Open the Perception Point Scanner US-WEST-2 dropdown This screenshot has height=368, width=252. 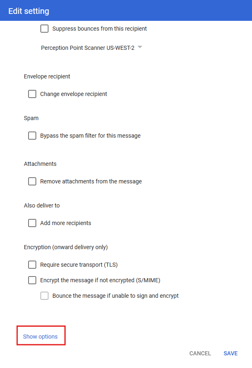pyautogui.click(x=88, y=48)
